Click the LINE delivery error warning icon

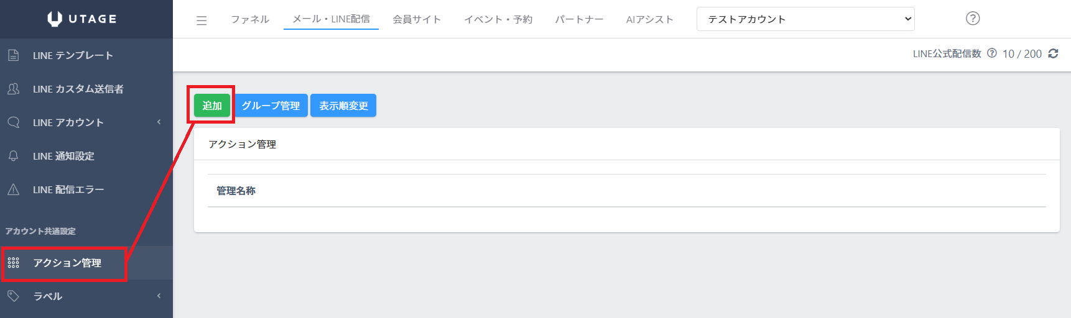(13, 189)
